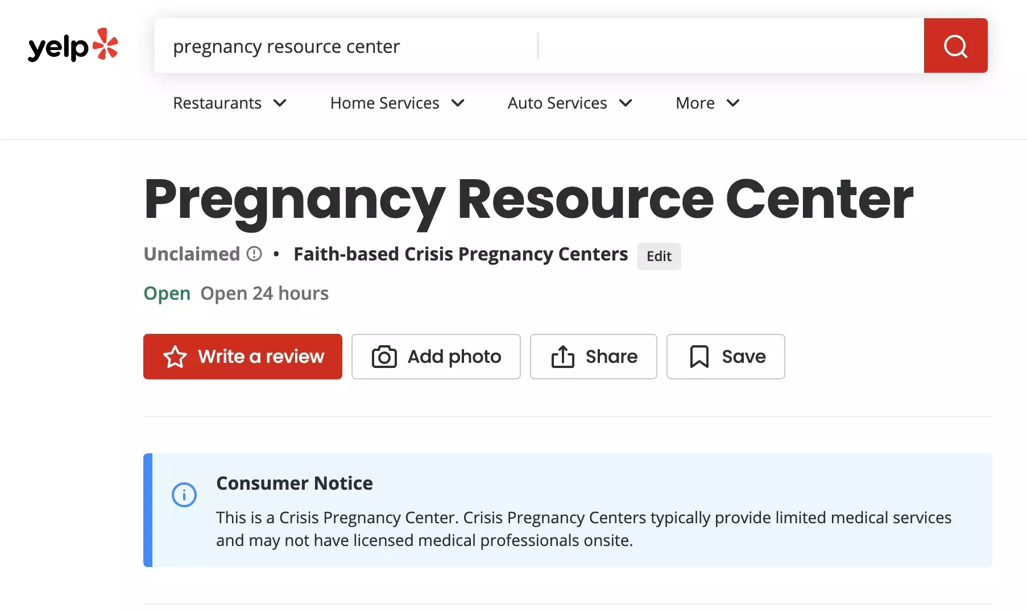This screenshot has width=1027, height=612.
Task: Click the red search magnifier button
Action: (x=955, y=46)
